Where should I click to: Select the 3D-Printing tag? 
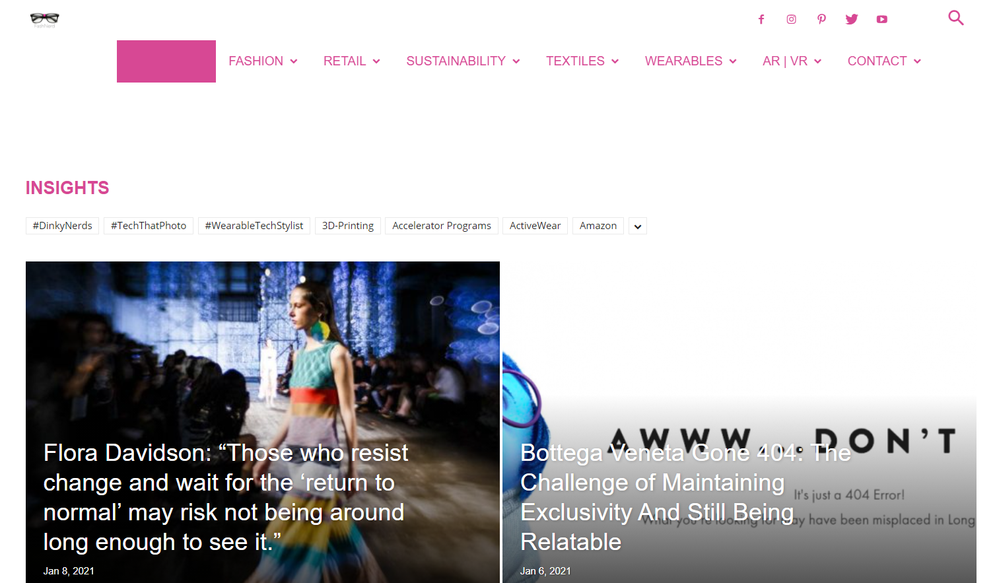click(348, 226)
